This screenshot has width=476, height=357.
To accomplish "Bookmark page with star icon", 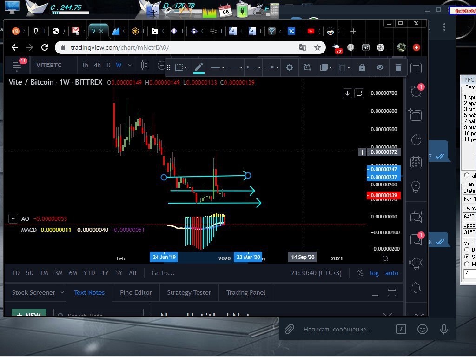I will [x=317, y=47].
